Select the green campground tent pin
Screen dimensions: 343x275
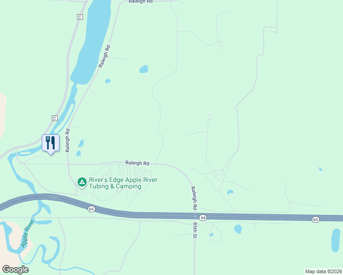[x=82, y=182]
